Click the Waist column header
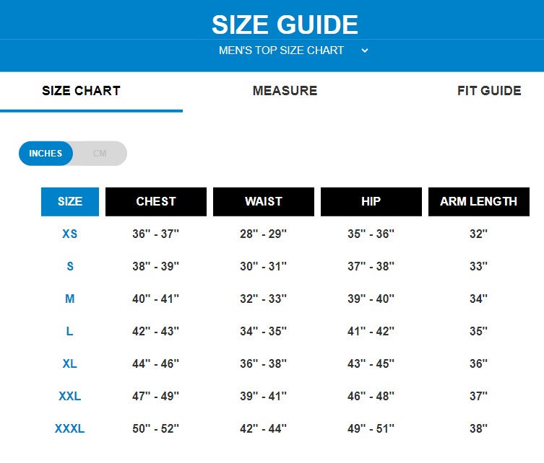The image size is (544, 463). (x=264, y=202)
